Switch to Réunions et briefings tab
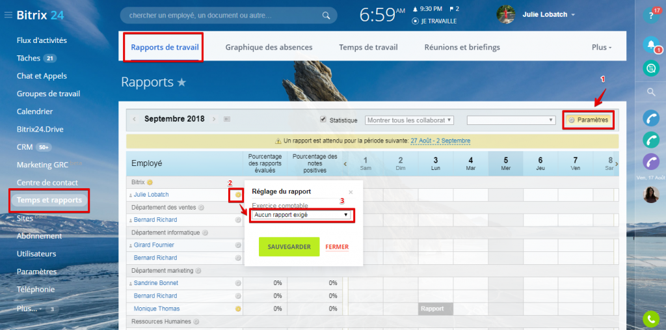 (462, 48)
